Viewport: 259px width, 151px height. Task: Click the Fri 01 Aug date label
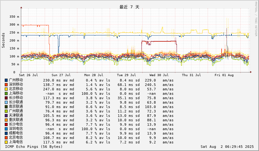(x=224, y=75)
